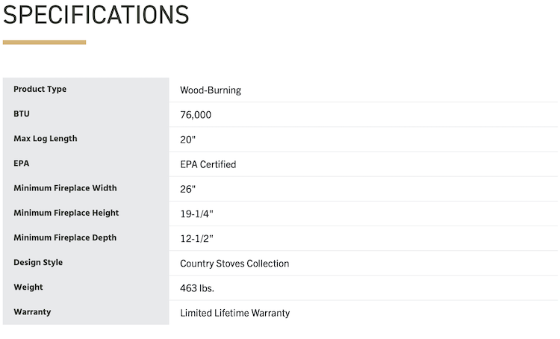Click the gold underline below the heading

click(44, 42)
